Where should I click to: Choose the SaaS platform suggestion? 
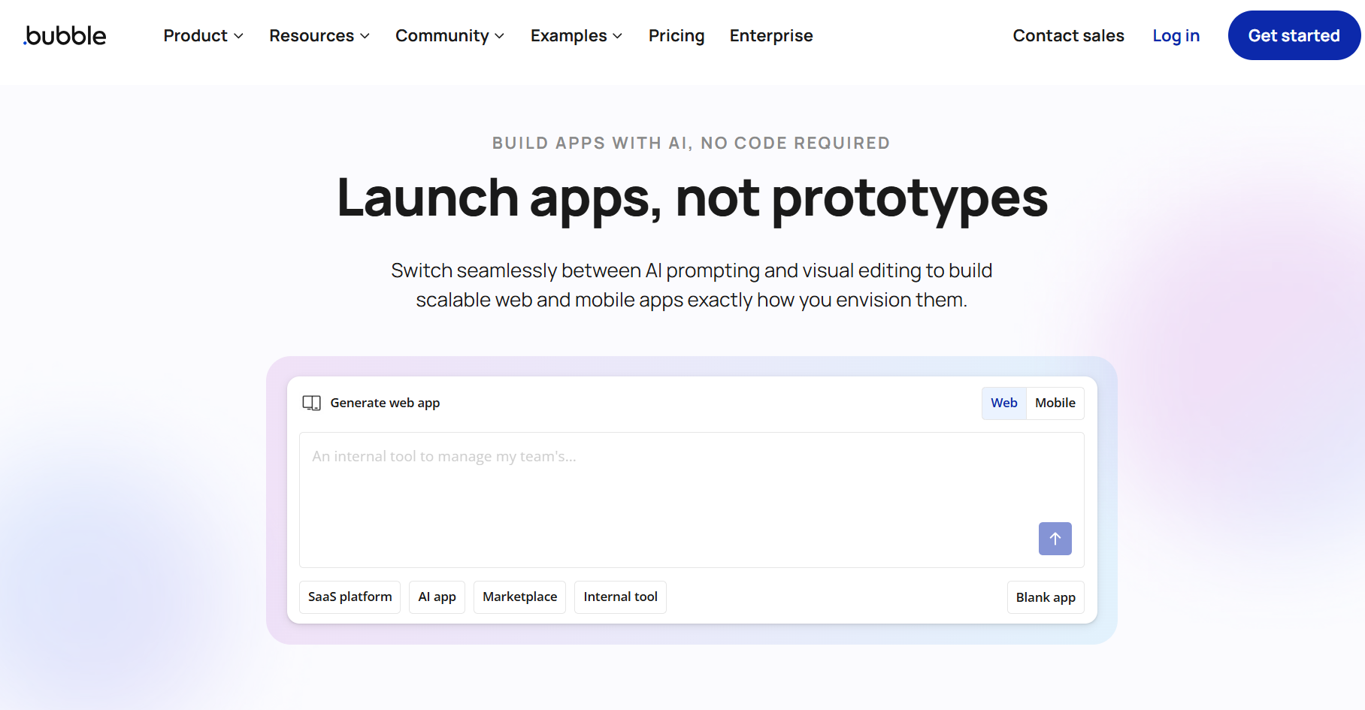350,597
